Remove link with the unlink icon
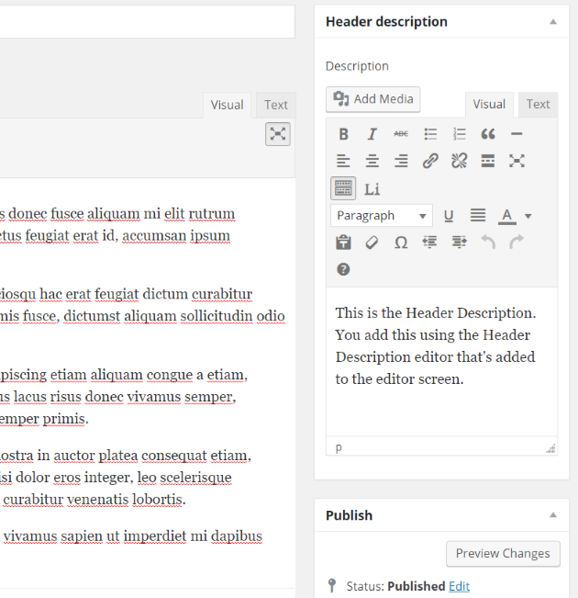Viewport: 578px width, 598px height. pos(459,161)
